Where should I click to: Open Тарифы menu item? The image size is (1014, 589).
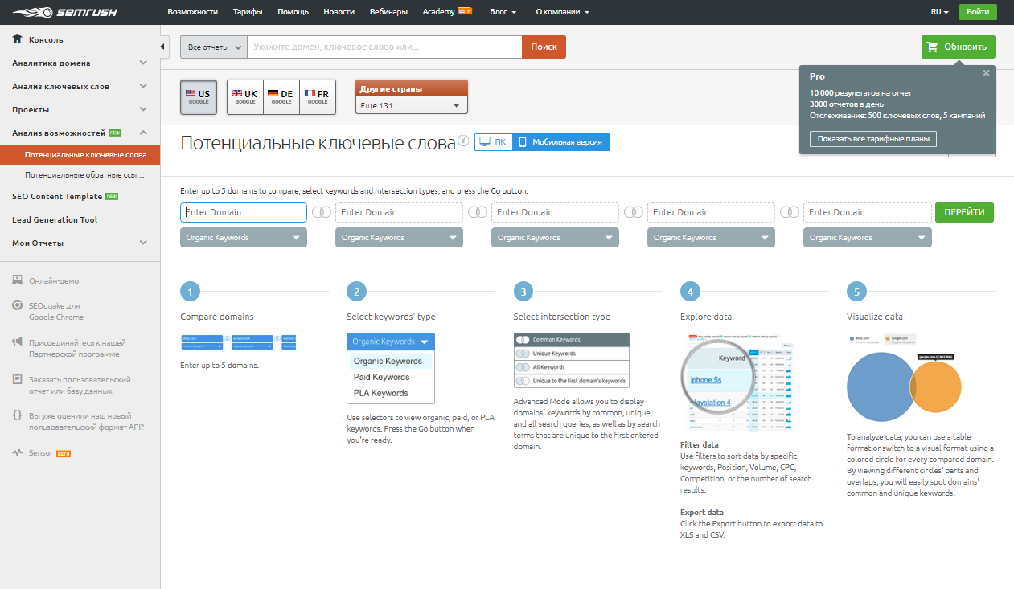(248, 12)
